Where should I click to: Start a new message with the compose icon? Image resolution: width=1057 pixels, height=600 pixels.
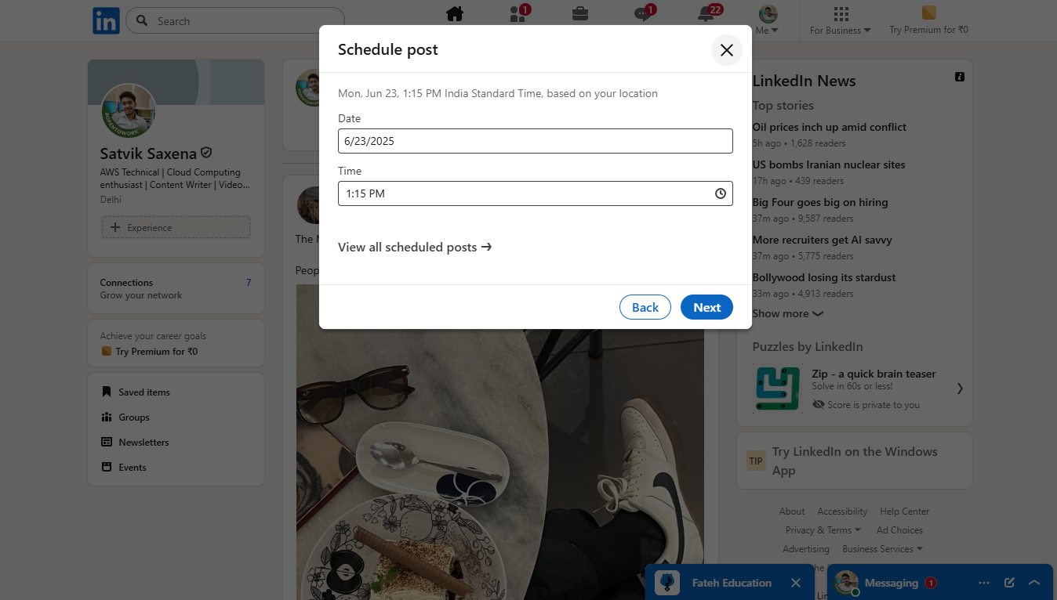click(x=1008, y=582)
